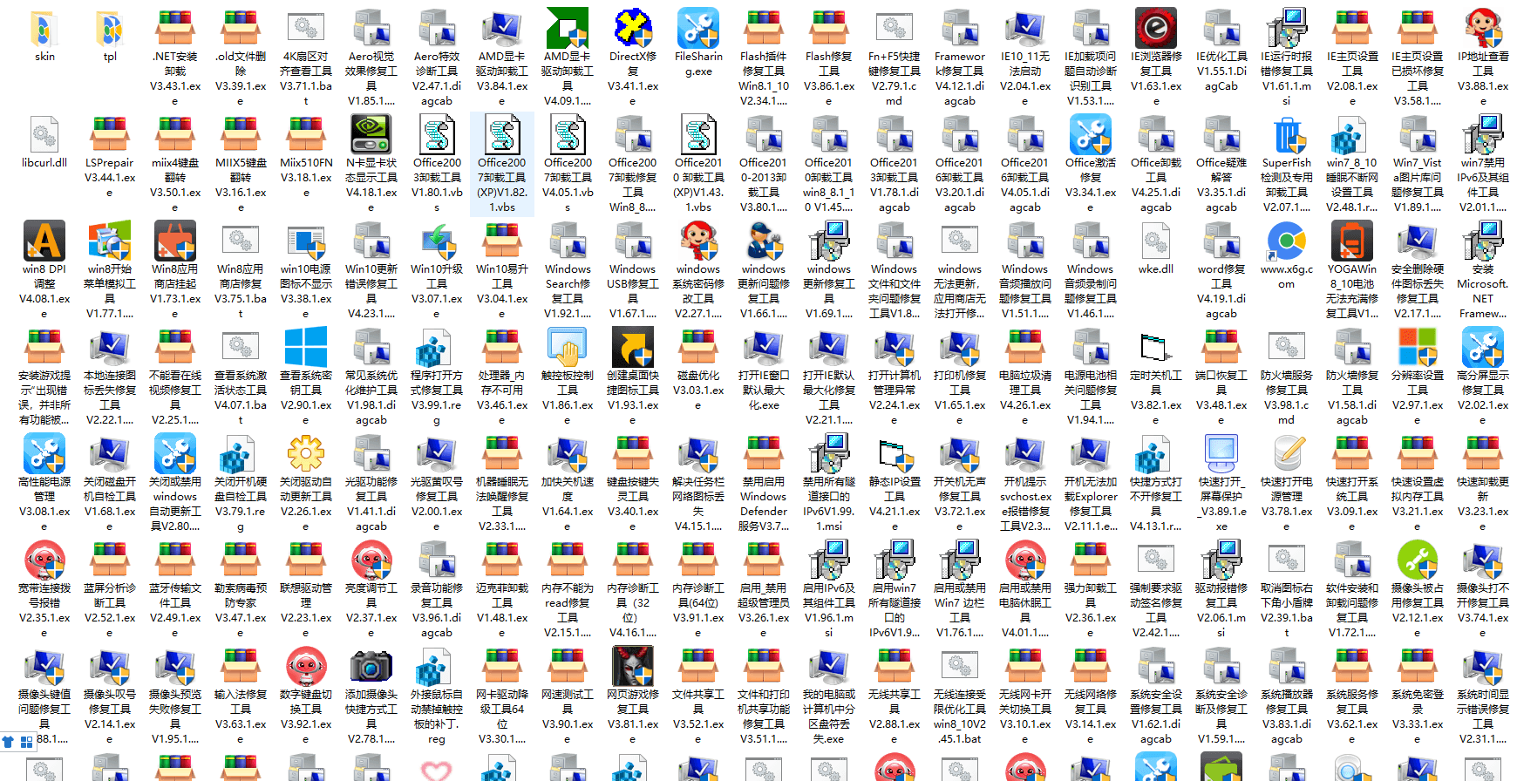
Task: Click the N卡显卡状态显示工具 icon
Action: (371, 136)
